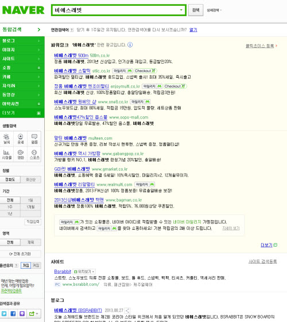This screenshot has width=287, height=322.
Task: Open the 비에스래빗 (BSRABBIT) blog post
Action: click(78, 311)
